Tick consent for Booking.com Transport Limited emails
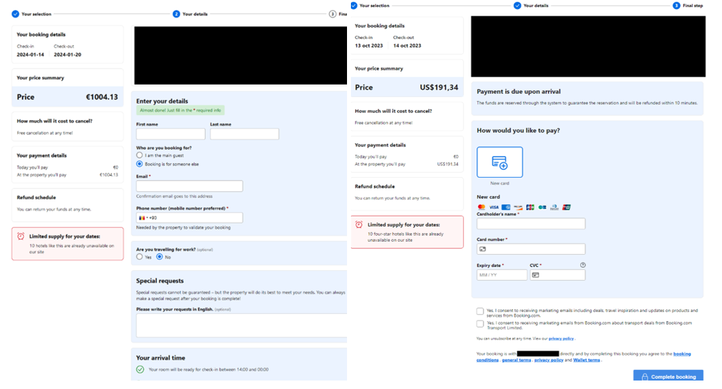 tap(480, 324)
